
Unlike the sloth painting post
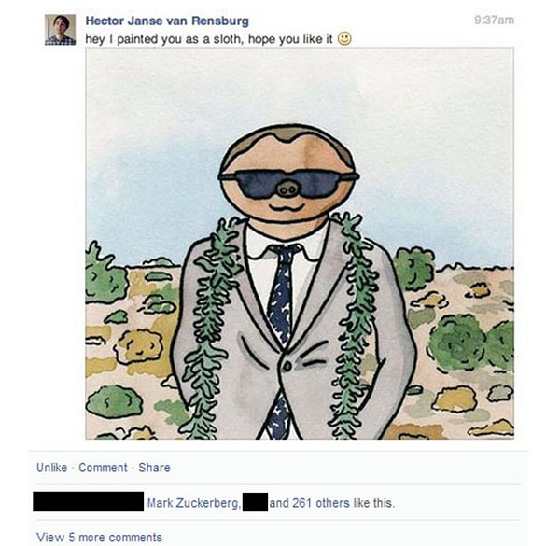(x=51, y=468)
